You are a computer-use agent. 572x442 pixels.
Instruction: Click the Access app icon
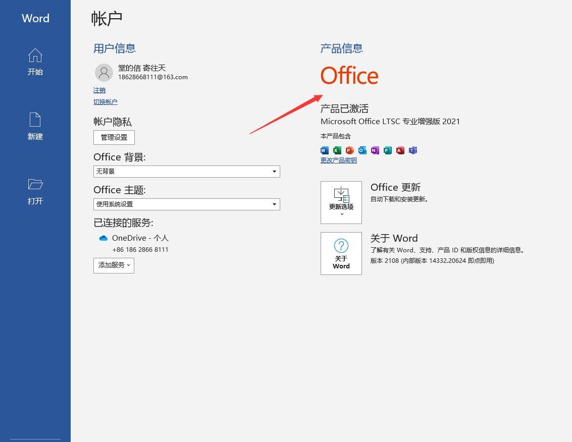[400, 150]
